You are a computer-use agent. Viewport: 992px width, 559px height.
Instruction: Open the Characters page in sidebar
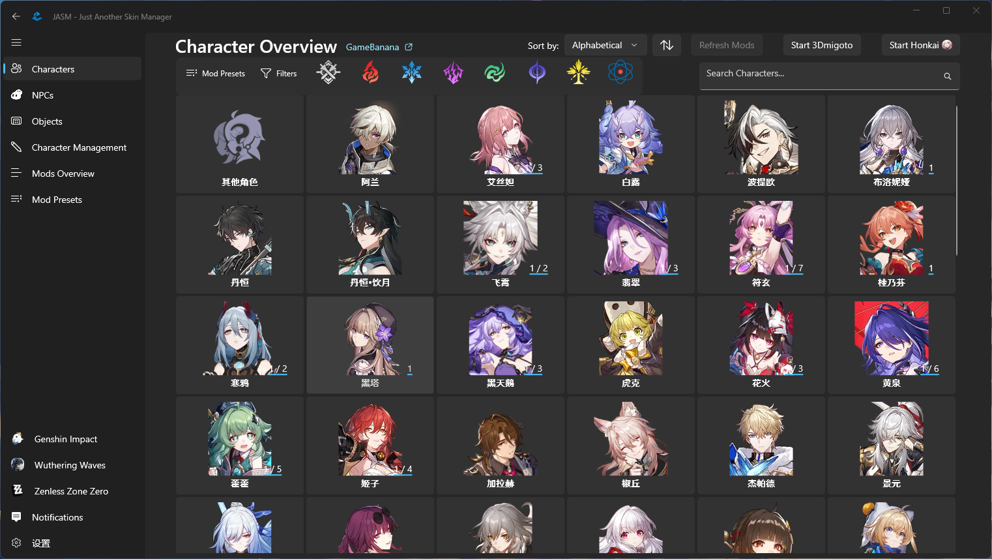click(x=72, y=68)
